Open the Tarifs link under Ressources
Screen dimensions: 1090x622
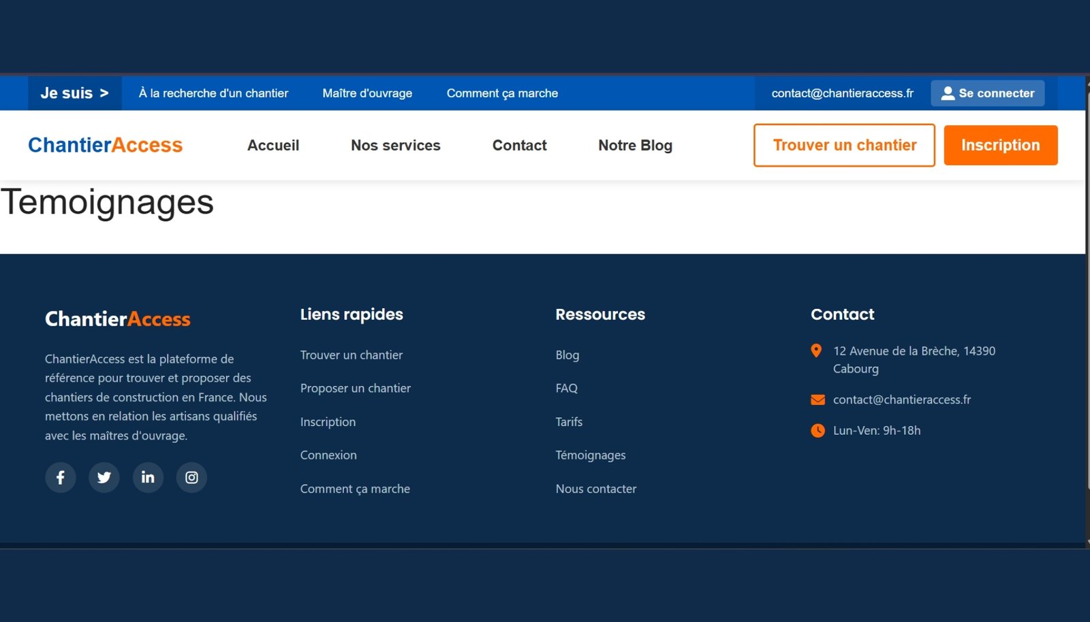(569, 422)
